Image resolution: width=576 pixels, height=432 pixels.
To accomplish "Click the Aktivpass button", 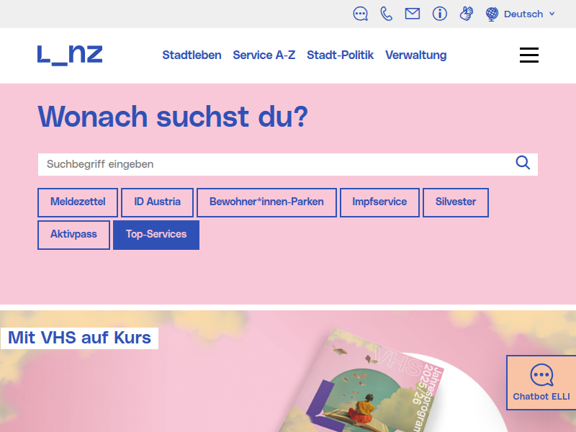I will point(73,235).
